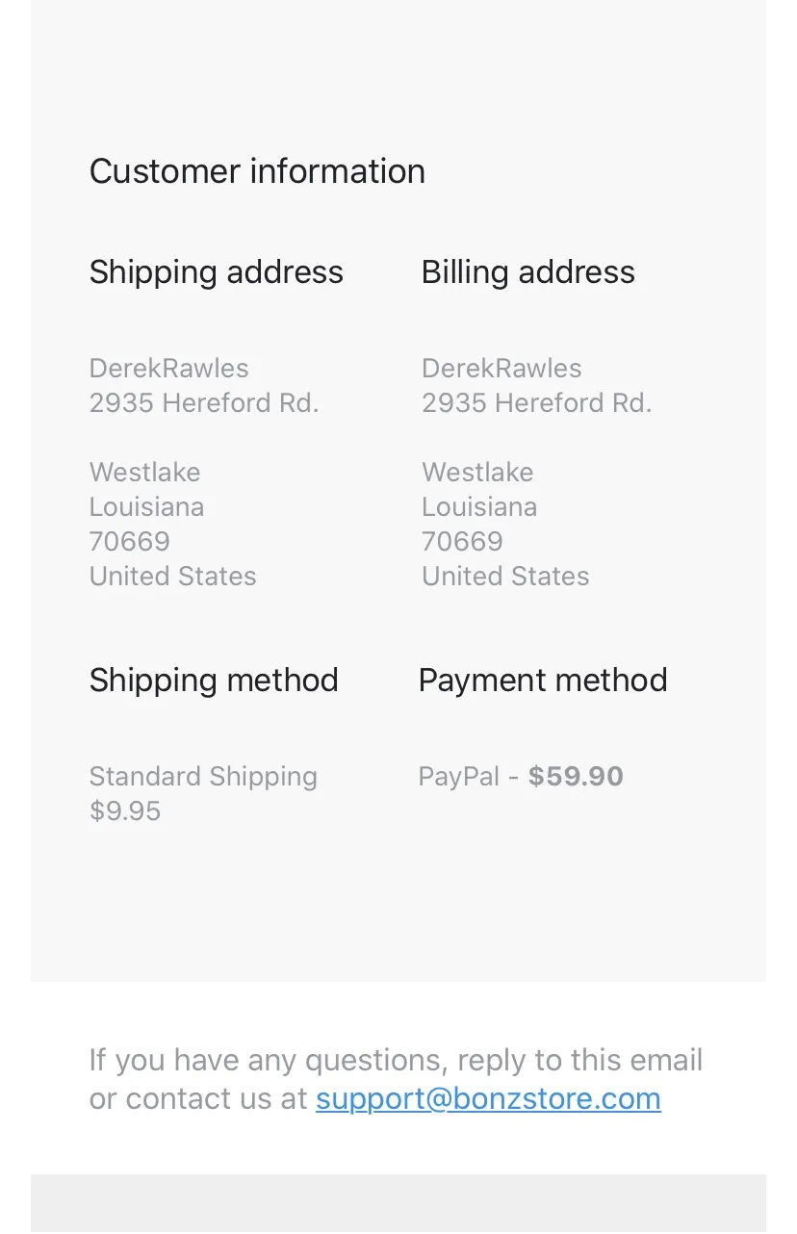Select shipping ZIP code 70669
The width and height of the screenshot is (797, 1234).
[130, 542]
